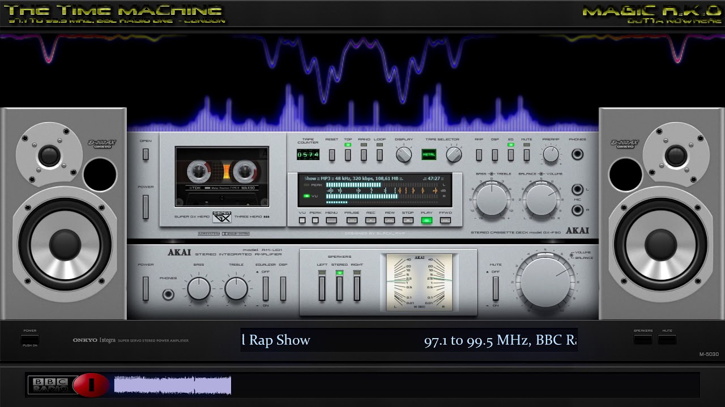This screenshot has width=725, height=407.
Task: Pause playback with the PAUSE button
Action: coord(352,220)
